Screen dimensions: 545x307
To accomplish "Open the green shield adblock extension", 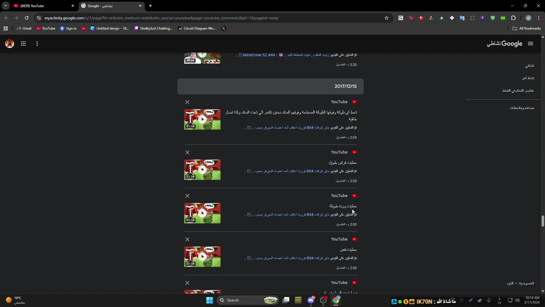I will [x=493, y=18].
